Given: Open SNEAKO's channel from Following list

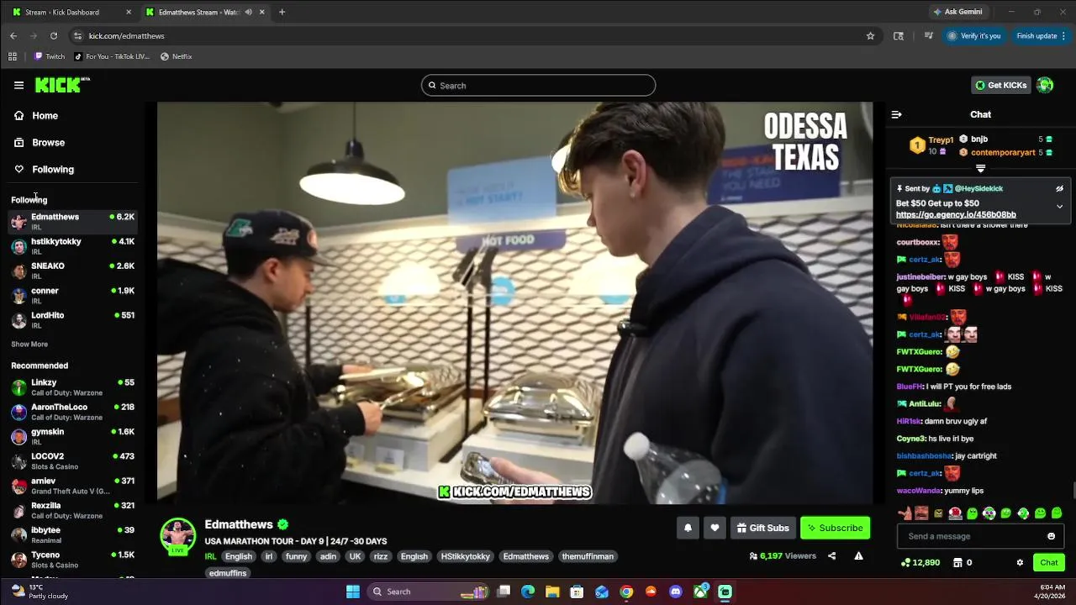Looking at the screenshot, I should [x=72, y=271].
